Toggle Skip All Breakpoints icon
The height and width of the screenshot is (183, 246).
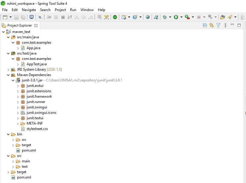40,17
